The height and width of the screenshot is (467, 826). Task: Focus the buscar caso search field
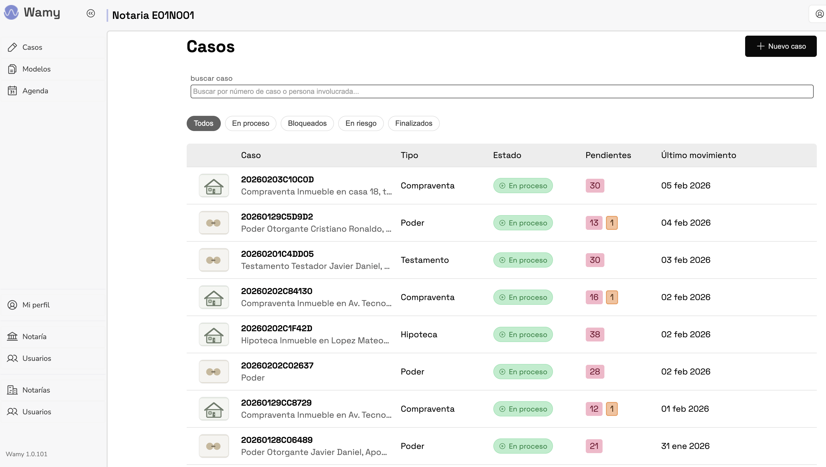coord(501,91)
